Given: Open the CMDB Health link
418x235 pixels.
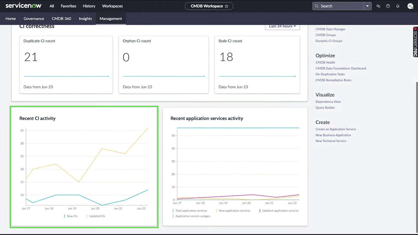Looking at the screenshot, I should [x=325, y=62].
